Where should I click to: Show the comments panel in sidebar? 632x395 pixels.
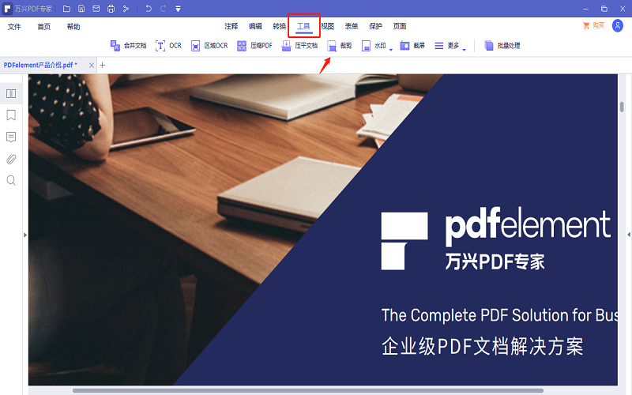tap(11, 137)
